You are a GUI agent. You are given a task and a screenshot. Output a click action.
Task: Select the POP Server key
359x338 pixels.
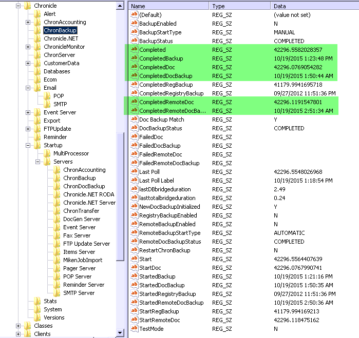pos(77,276)
